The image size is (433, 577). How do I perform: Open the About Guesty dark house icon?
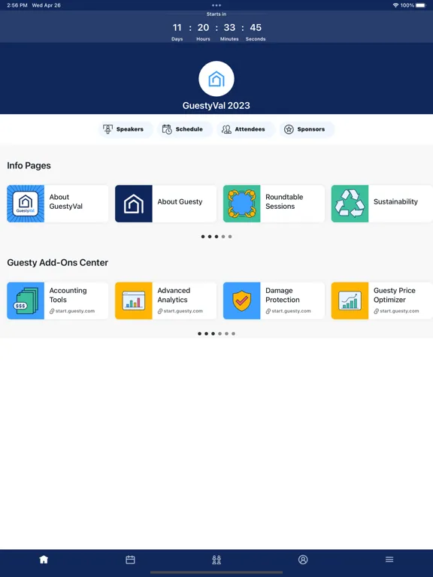tap(134, 204)
